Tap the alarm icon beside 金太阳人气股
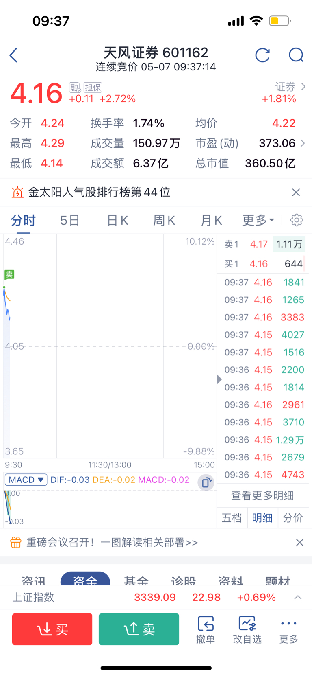The image size is (312, 677). pyautogui.click(x=17, y=192)
